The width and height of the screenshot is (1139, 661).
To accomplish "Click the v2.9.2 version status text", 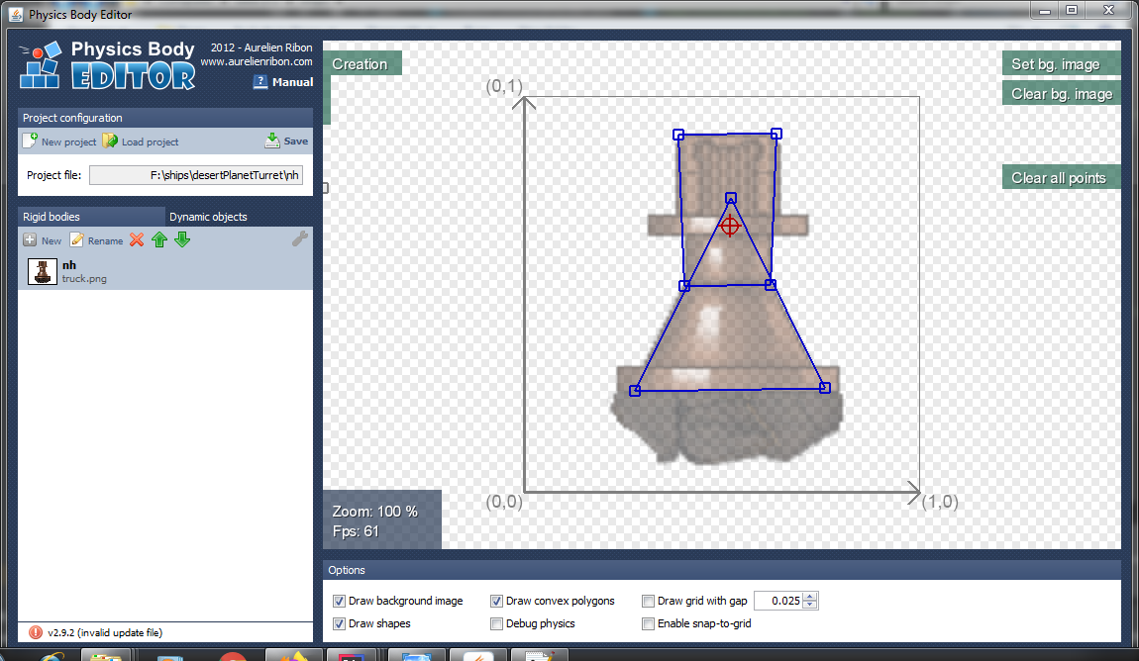I will pyautogui.click(x=105, y=632).
